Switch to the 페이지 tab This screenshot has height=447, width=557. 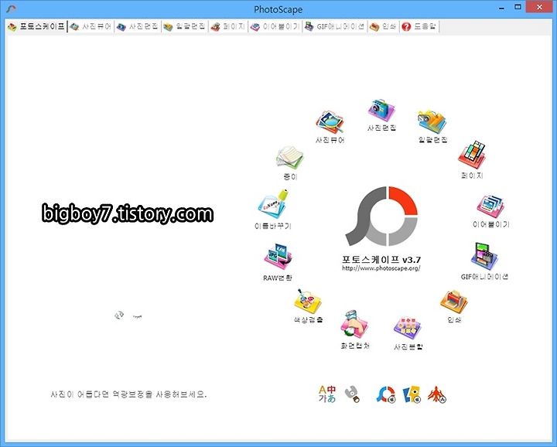click(227, 26)
